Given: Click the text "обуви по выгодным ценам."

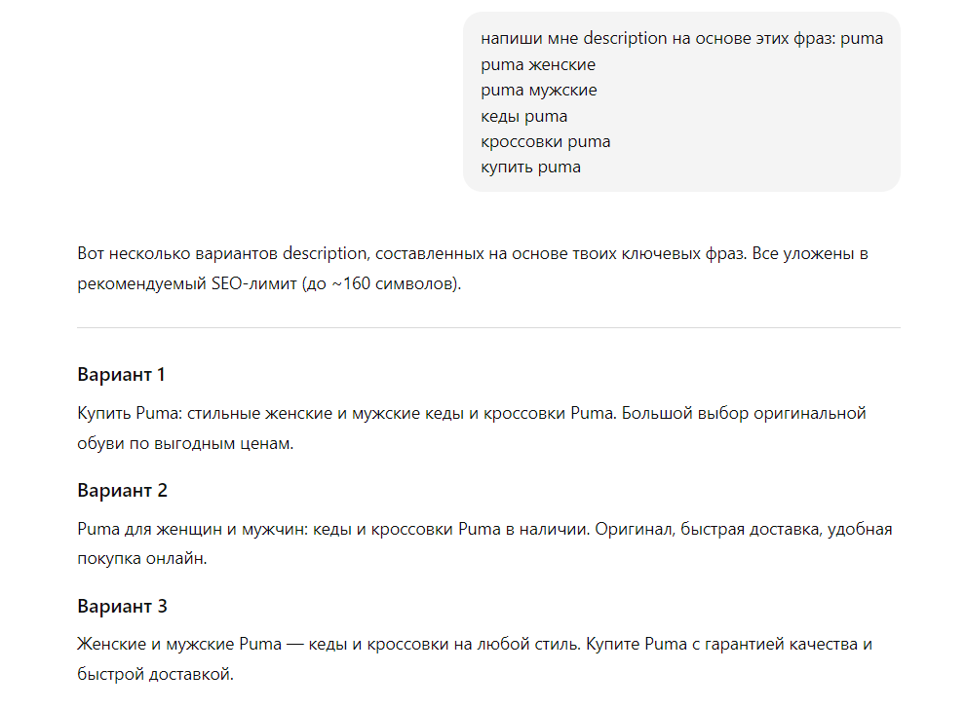Looking at the screenshot, I should pyautogui.click(x=184, y=444).
